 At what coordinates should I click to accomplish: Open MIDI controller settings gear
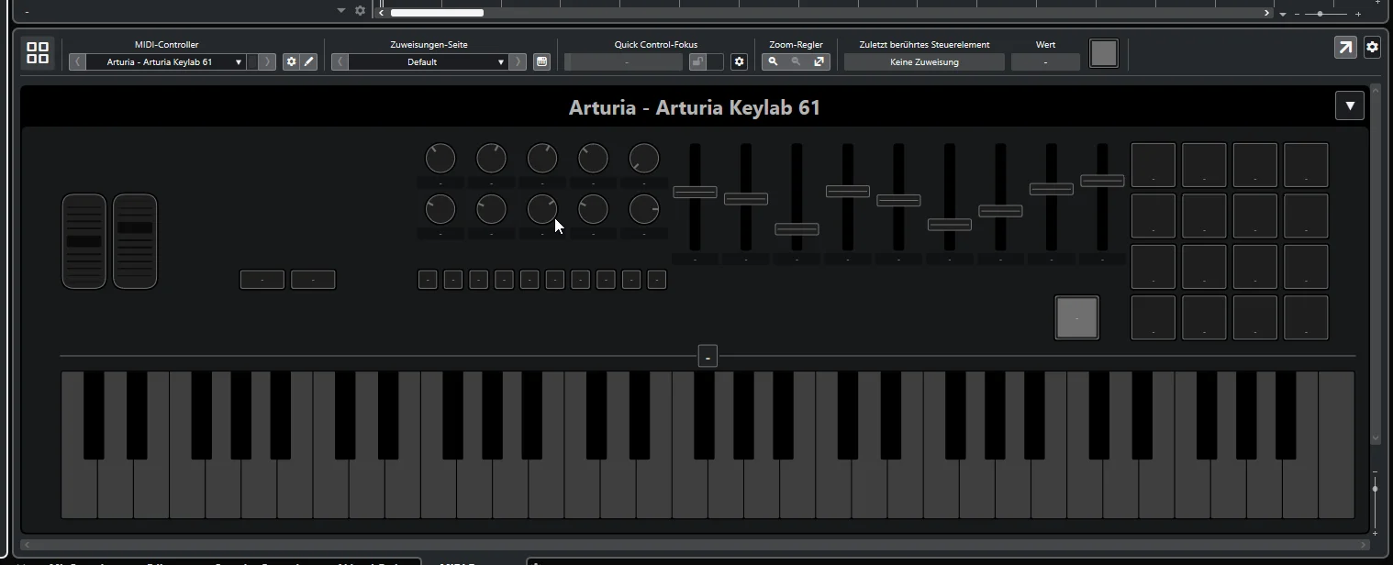tap(292, 61)
